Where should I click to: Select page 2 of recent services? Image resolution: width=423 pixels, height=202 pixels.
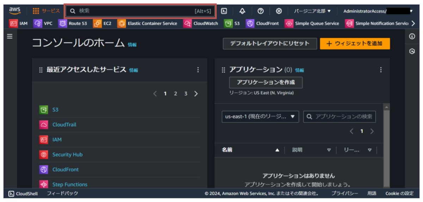(x=175, y=94)
